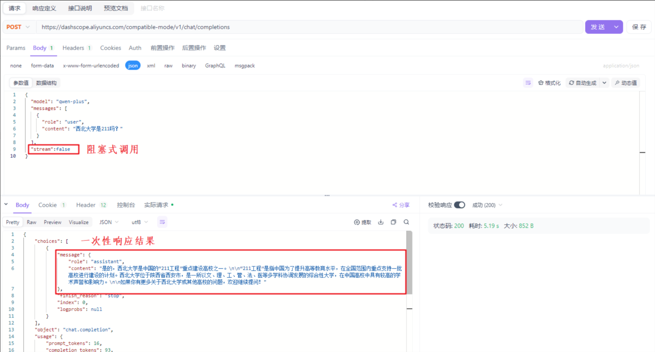The width and height of the screenshot is (655, 352).
Task: Open the response Header tab
Action: click(91, 205)
